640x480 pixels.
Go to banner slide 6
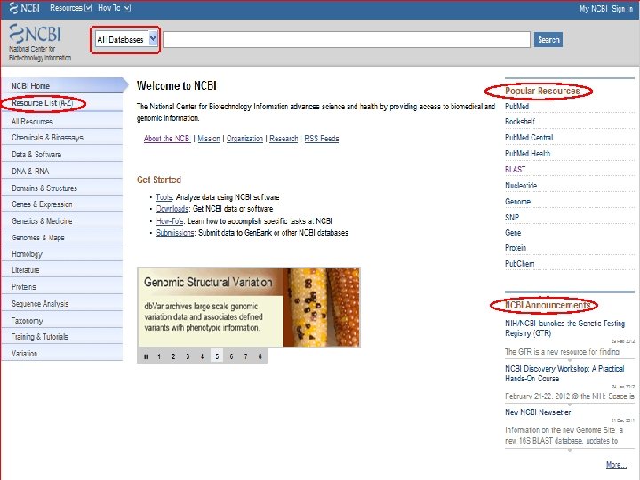[x=231, y=356]
